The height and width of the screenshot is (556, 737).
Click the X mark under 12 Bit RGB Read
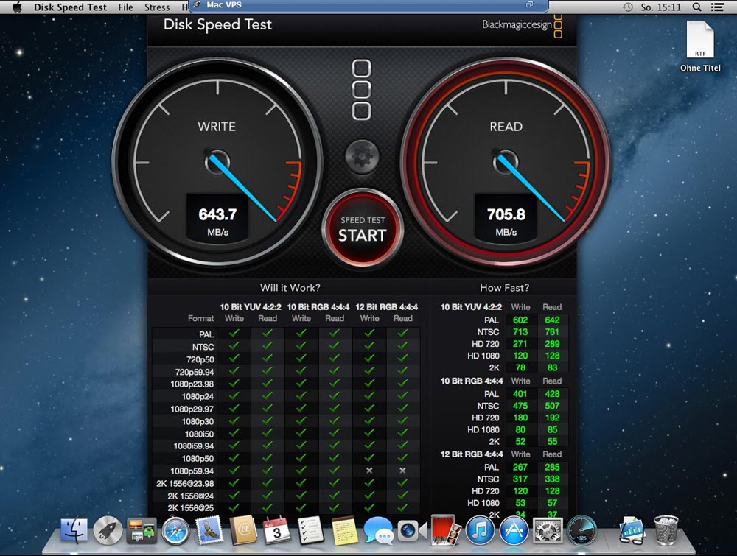pyautogui.click(x=403, y=470)
